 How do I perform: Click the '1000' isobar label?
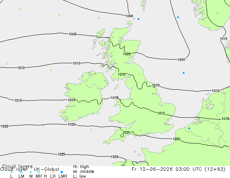[x=129, y=16]
